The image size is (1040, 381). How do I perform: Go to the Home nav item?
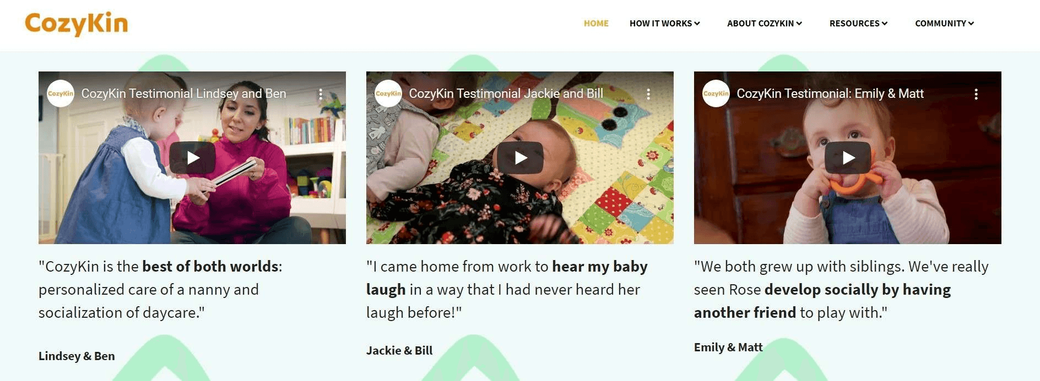(x=596, y=23)
